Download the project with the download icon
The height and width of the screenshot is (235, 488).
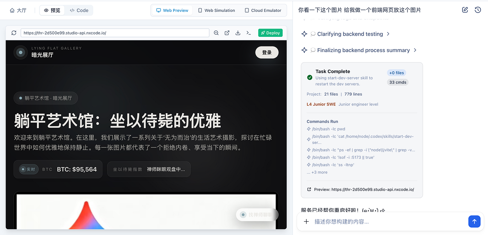(238, 33)
